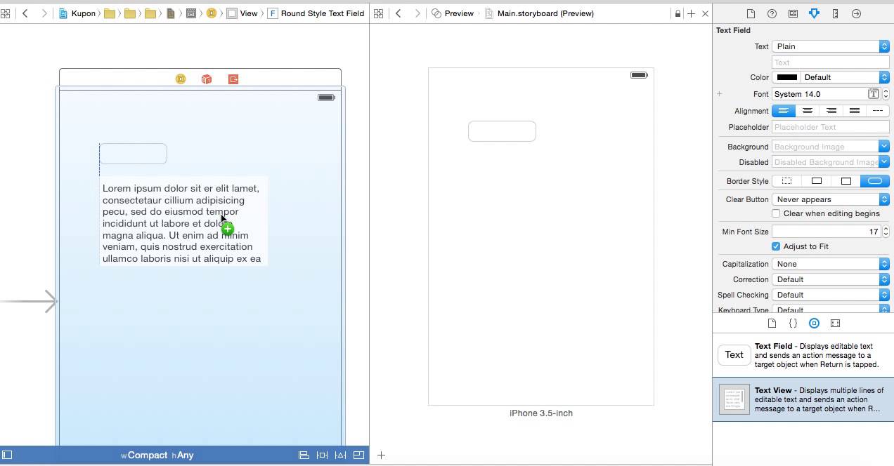894x466 pixels.
Task: Open the Size inspector ruler icon
Action: tap(835, 13)
